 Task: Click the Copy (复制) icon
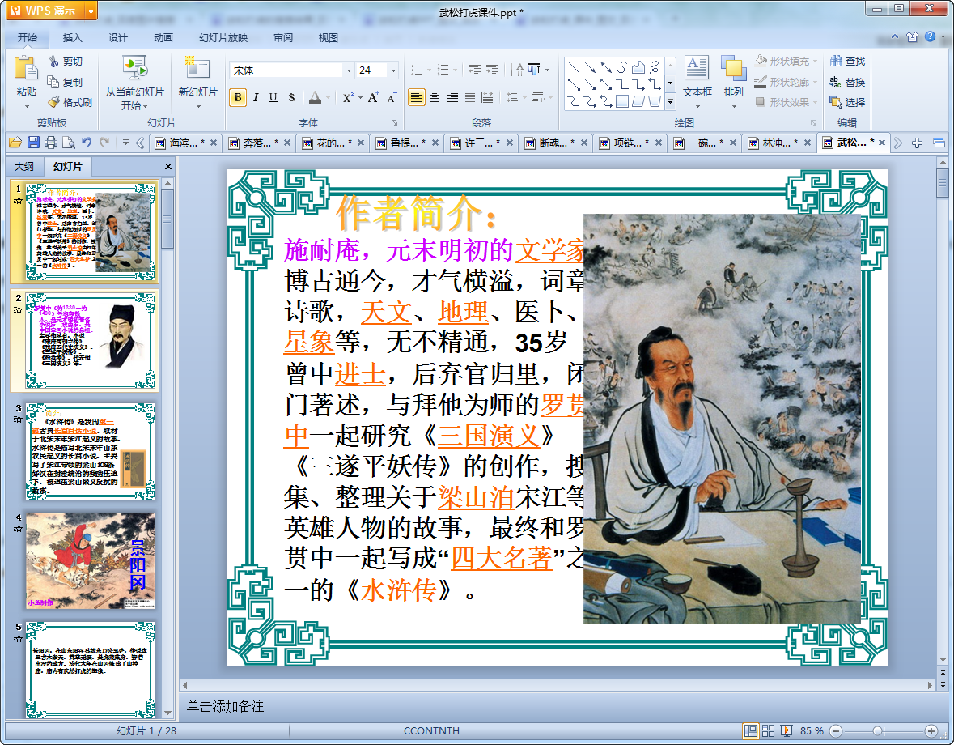click(x=53, y=82)
